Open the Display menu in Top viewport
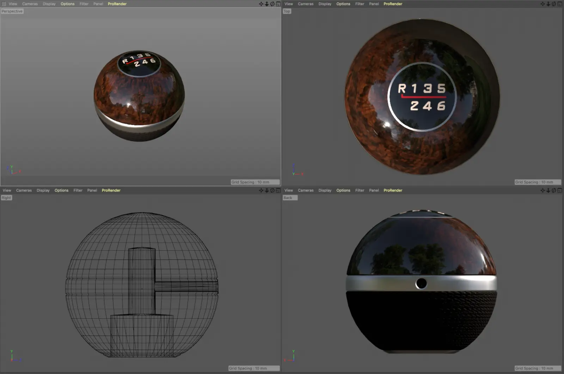This screenshot has width=564, height=374. [x=325, y=4]
